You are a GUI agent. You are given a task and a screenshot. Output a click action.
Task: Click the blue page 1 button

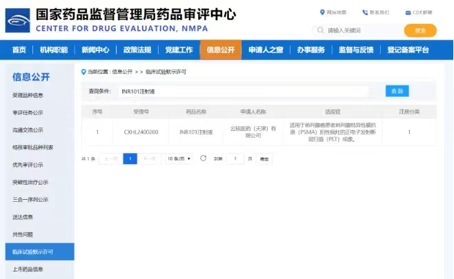click(130, 158)
